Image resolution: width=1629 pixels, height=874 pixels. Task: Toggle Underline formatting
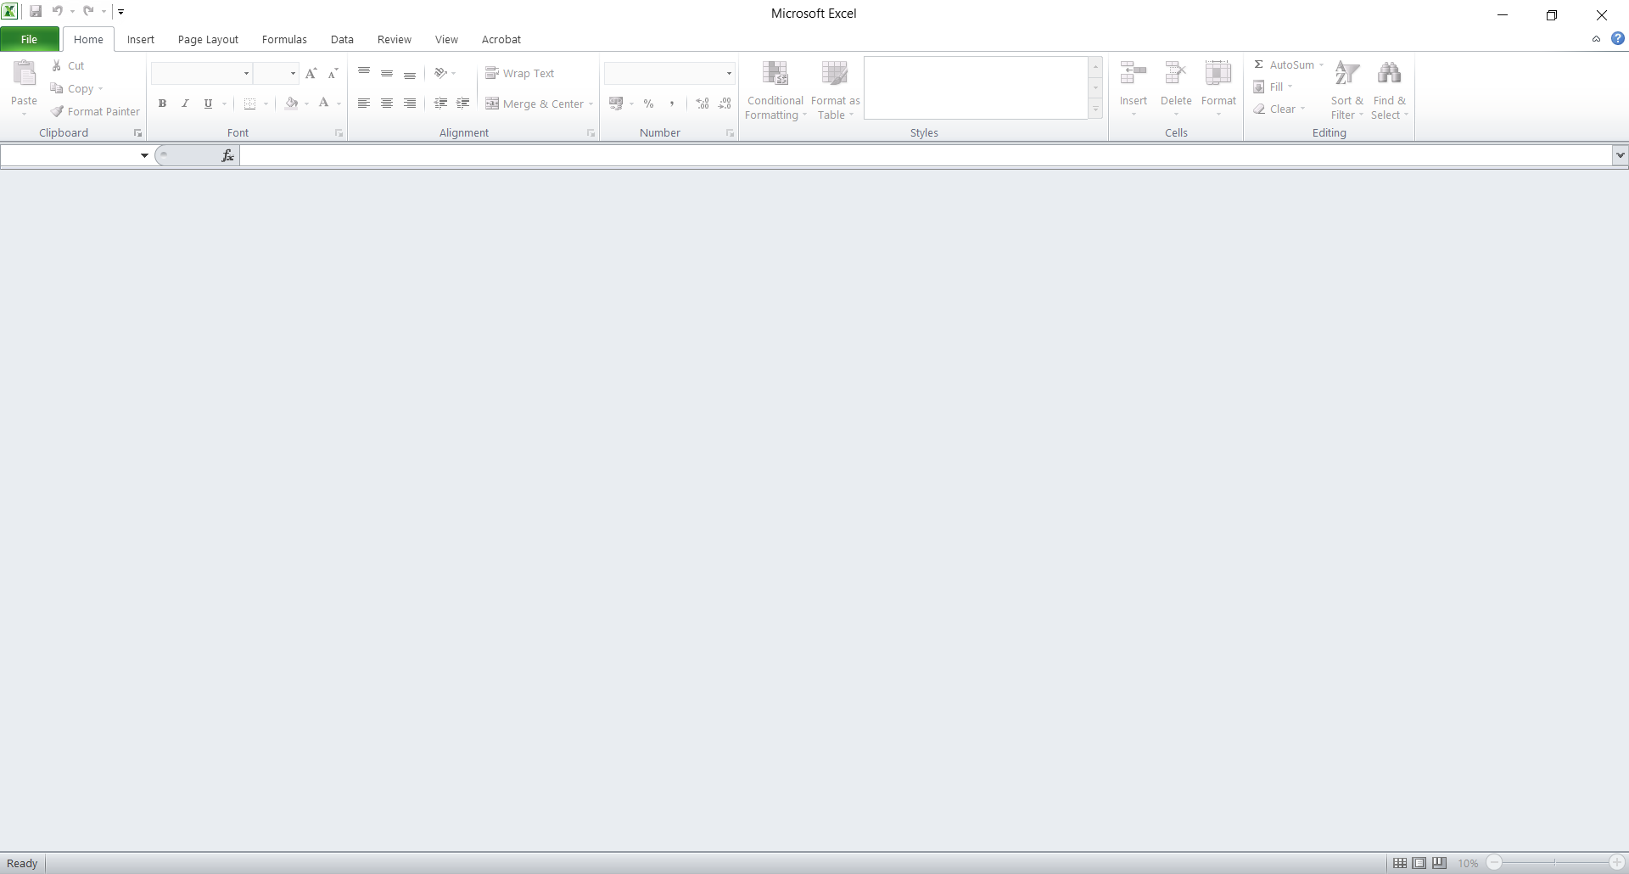point(208,104)
